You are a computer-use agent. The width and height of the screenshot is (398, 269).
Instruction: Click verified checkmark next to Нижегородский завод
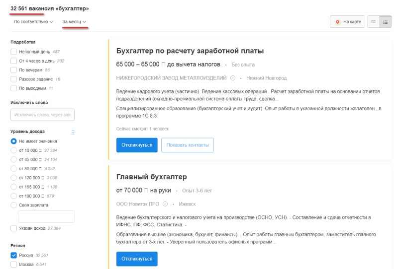(x=232, y=78)
